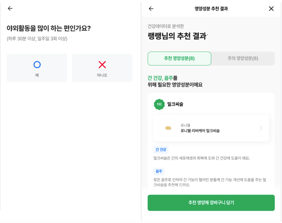Choose the 아니오 answer card
The width and height of the screenshot is (282, 223).
(102, 68)
